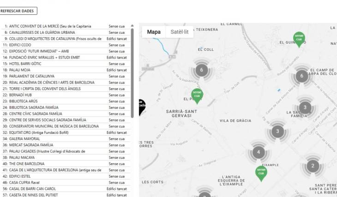Select PALAU CASADES row
This screenshot has width=337, height=197.
tap(66, 151)
